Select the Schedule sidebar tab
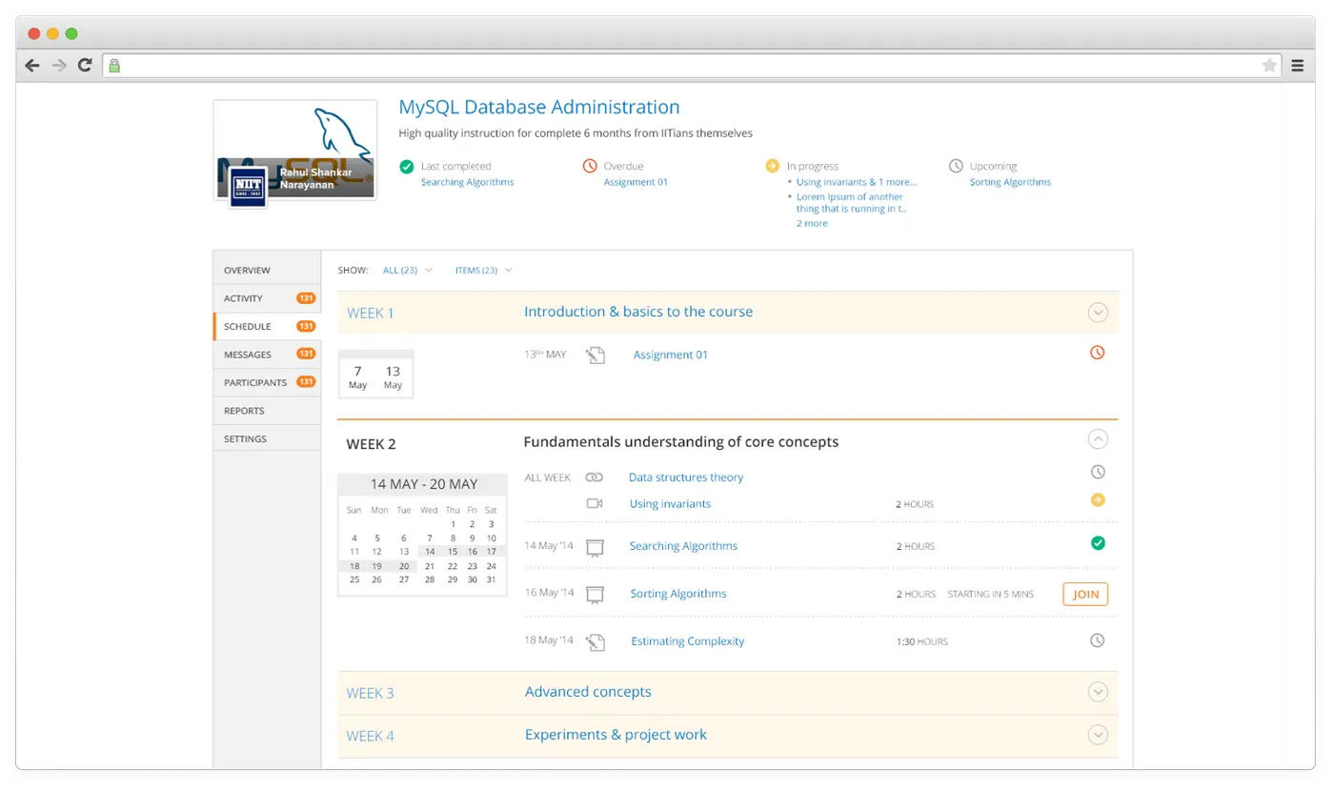Viewport: 1334px width, 792px height. 267,327
